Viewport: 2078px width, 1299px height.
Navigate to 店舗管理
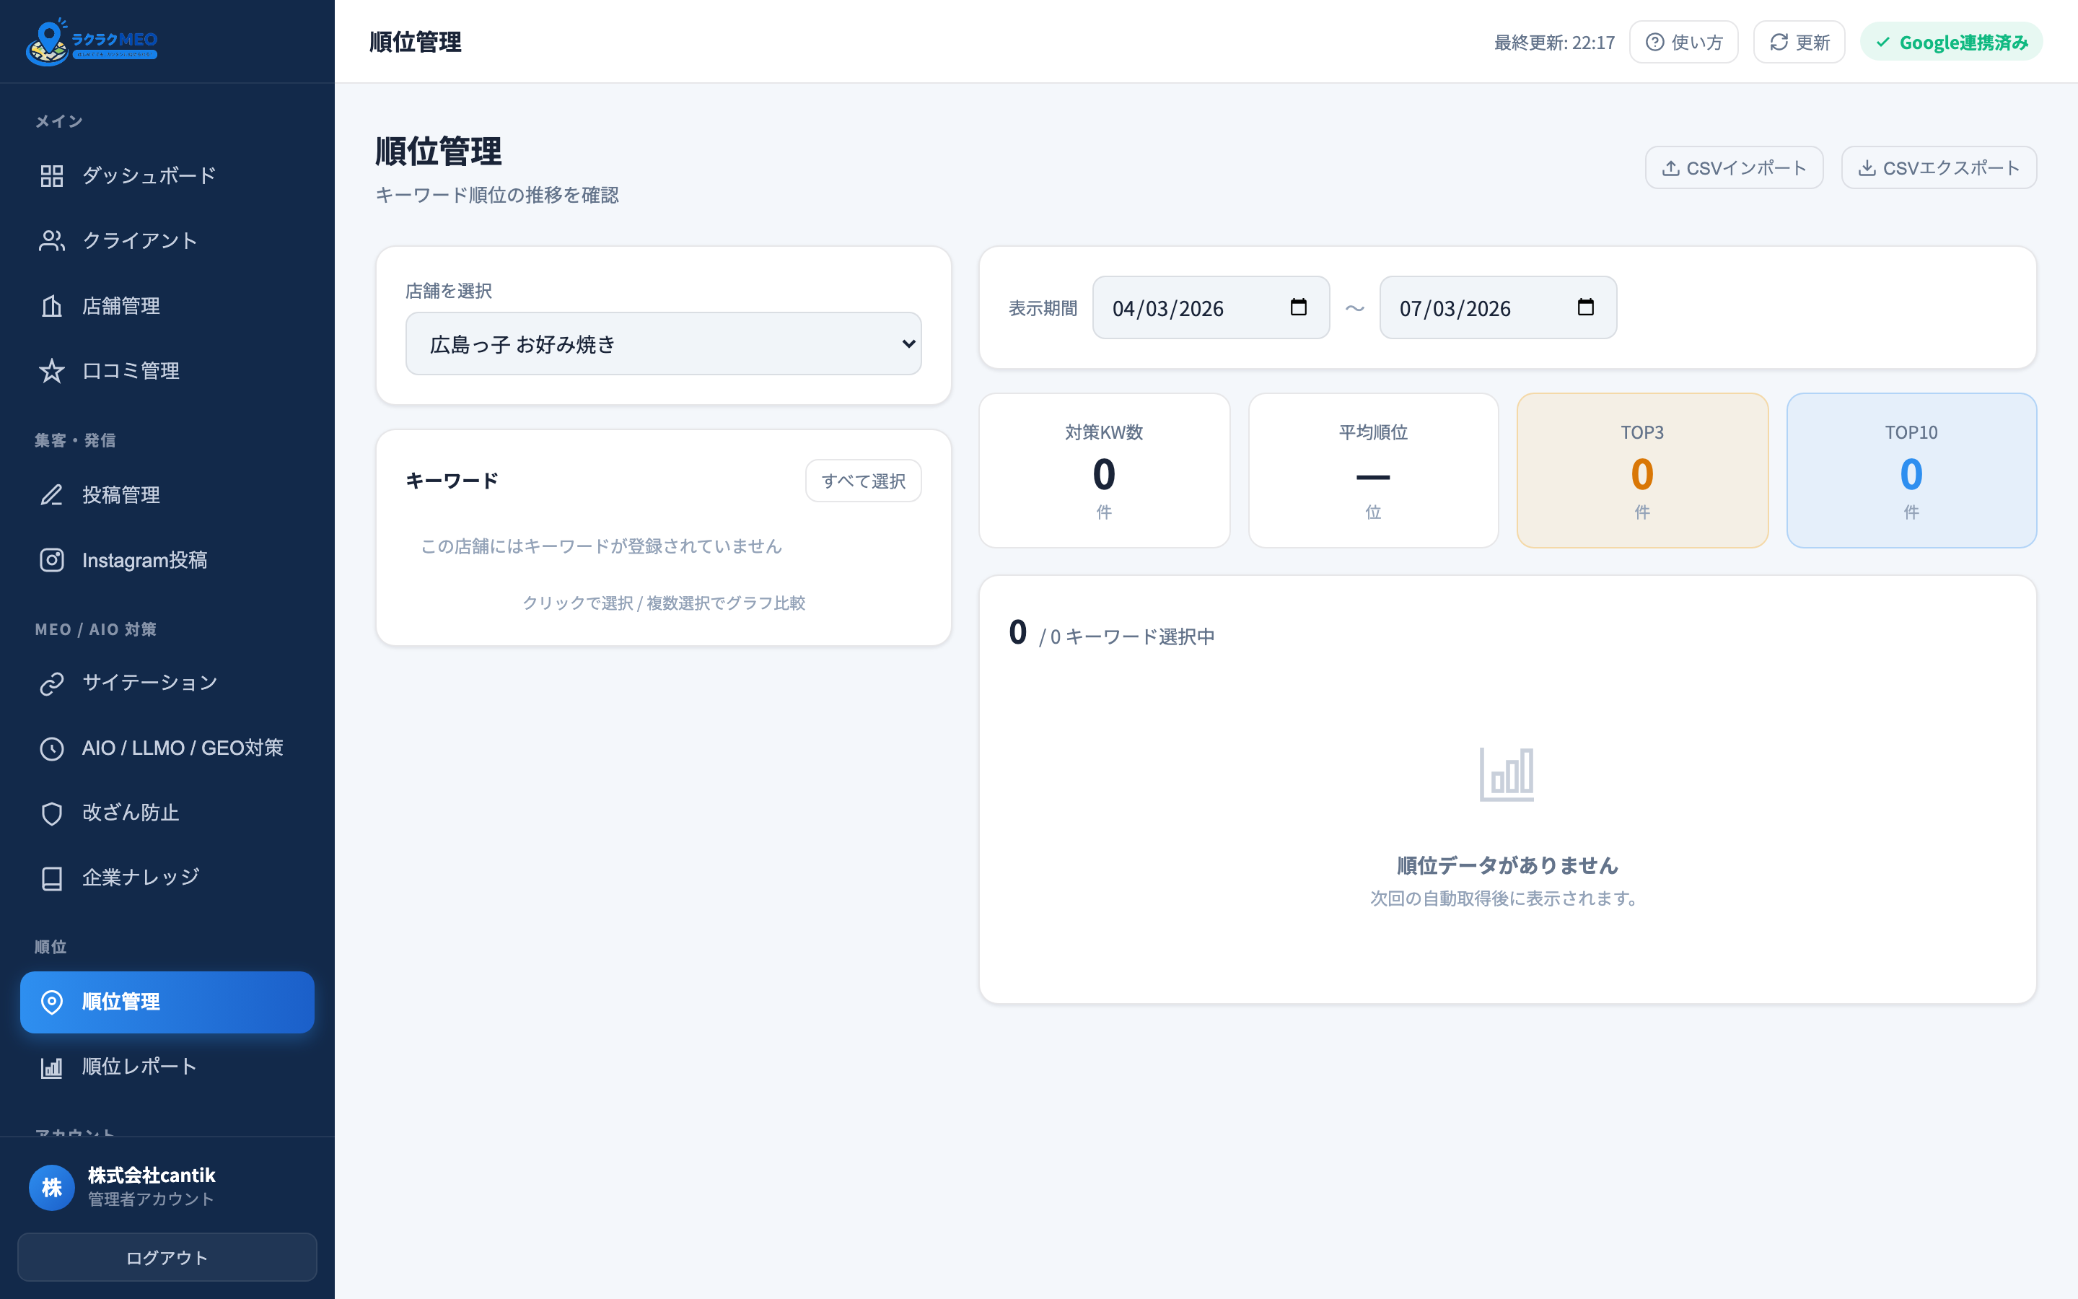[167, 306]
